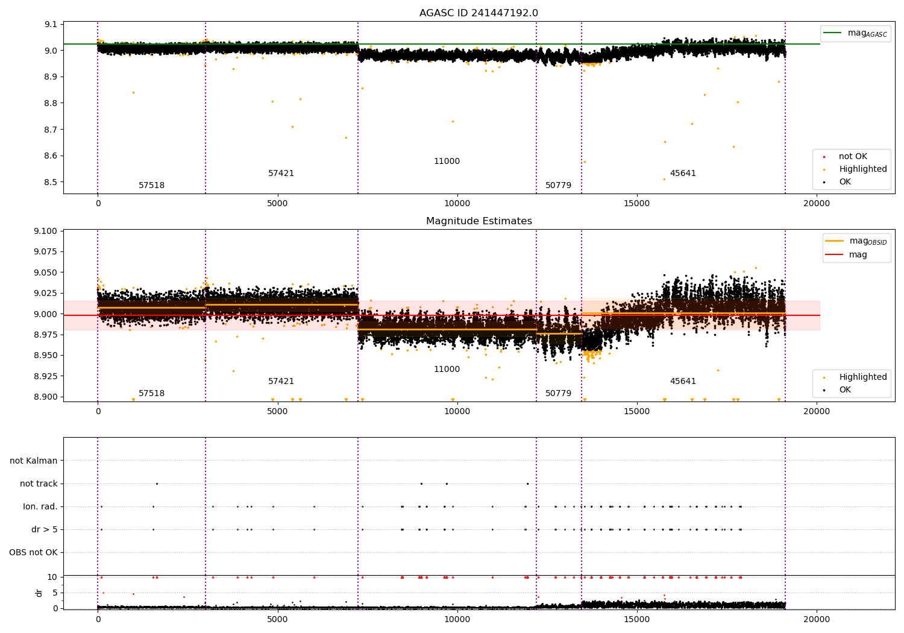904x633 pixels.
Task: Click the orange mag OBSID legend line sample
Action: pyautogui.click(x=834, y=241)
